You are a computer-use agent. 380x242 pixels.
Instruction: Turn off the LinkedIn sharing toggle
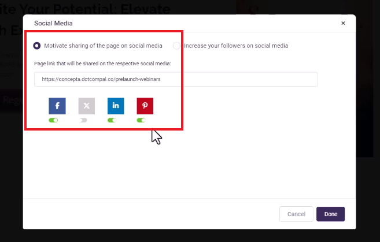112,120
